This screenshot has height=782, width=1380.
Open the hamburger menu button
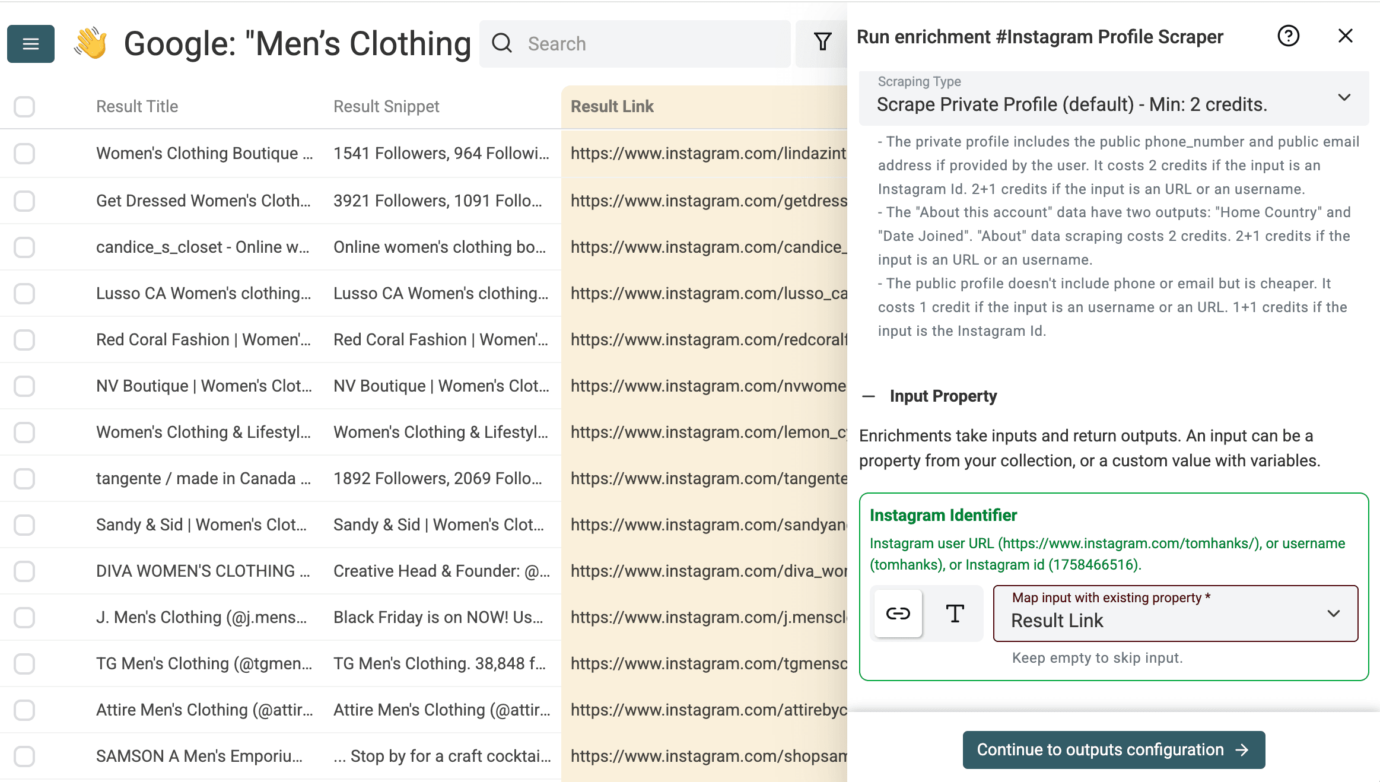[31, 44]
